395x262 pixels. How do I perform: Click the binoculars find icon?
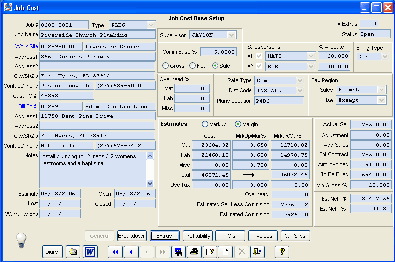coord(179,252)
